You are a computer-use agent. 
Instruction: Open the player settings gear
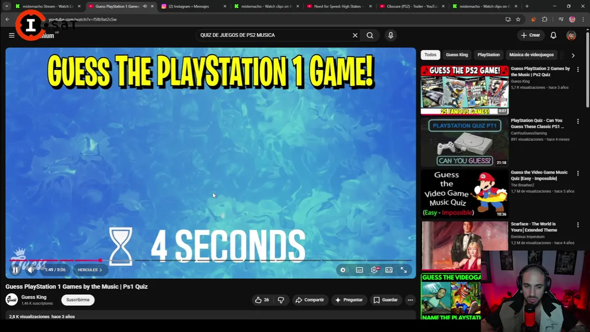tap(374, 270)
